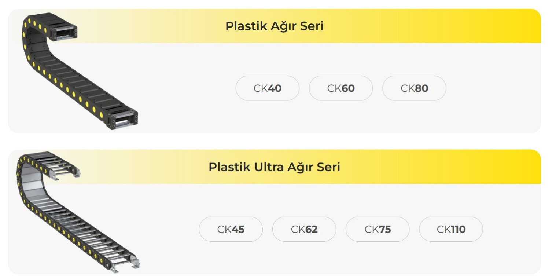556x278 pixels.
Task: View CK80 product details
Action: tap(414, 88)
